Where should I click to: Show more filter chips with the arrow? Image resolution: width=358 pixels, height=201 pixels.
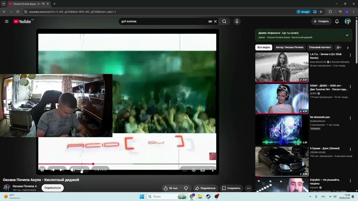click(x=348, y=48)
